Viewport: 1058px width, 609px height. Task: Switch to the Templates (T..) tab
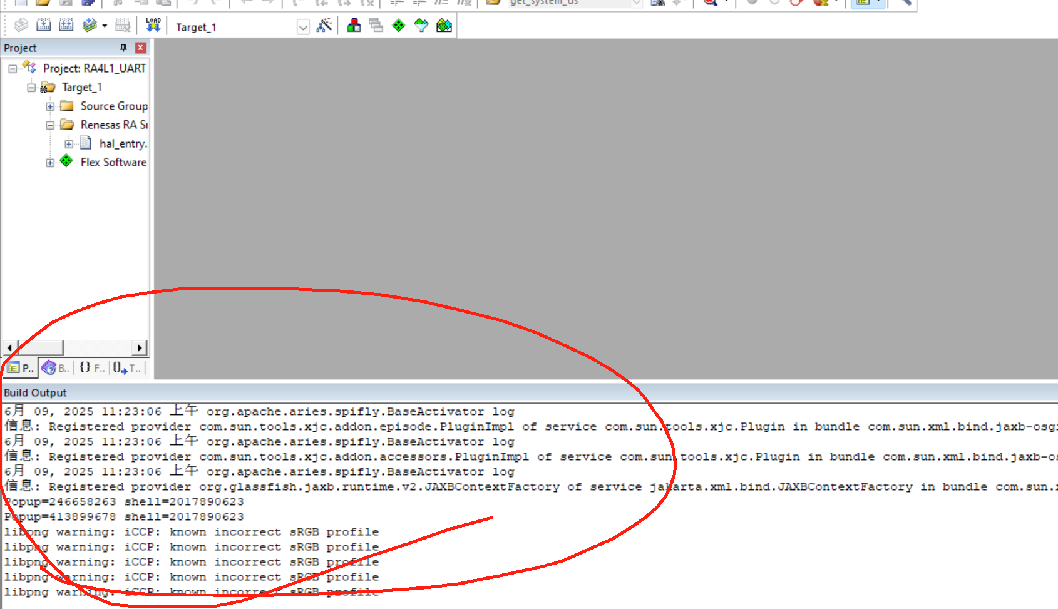(x=127, y=368)
